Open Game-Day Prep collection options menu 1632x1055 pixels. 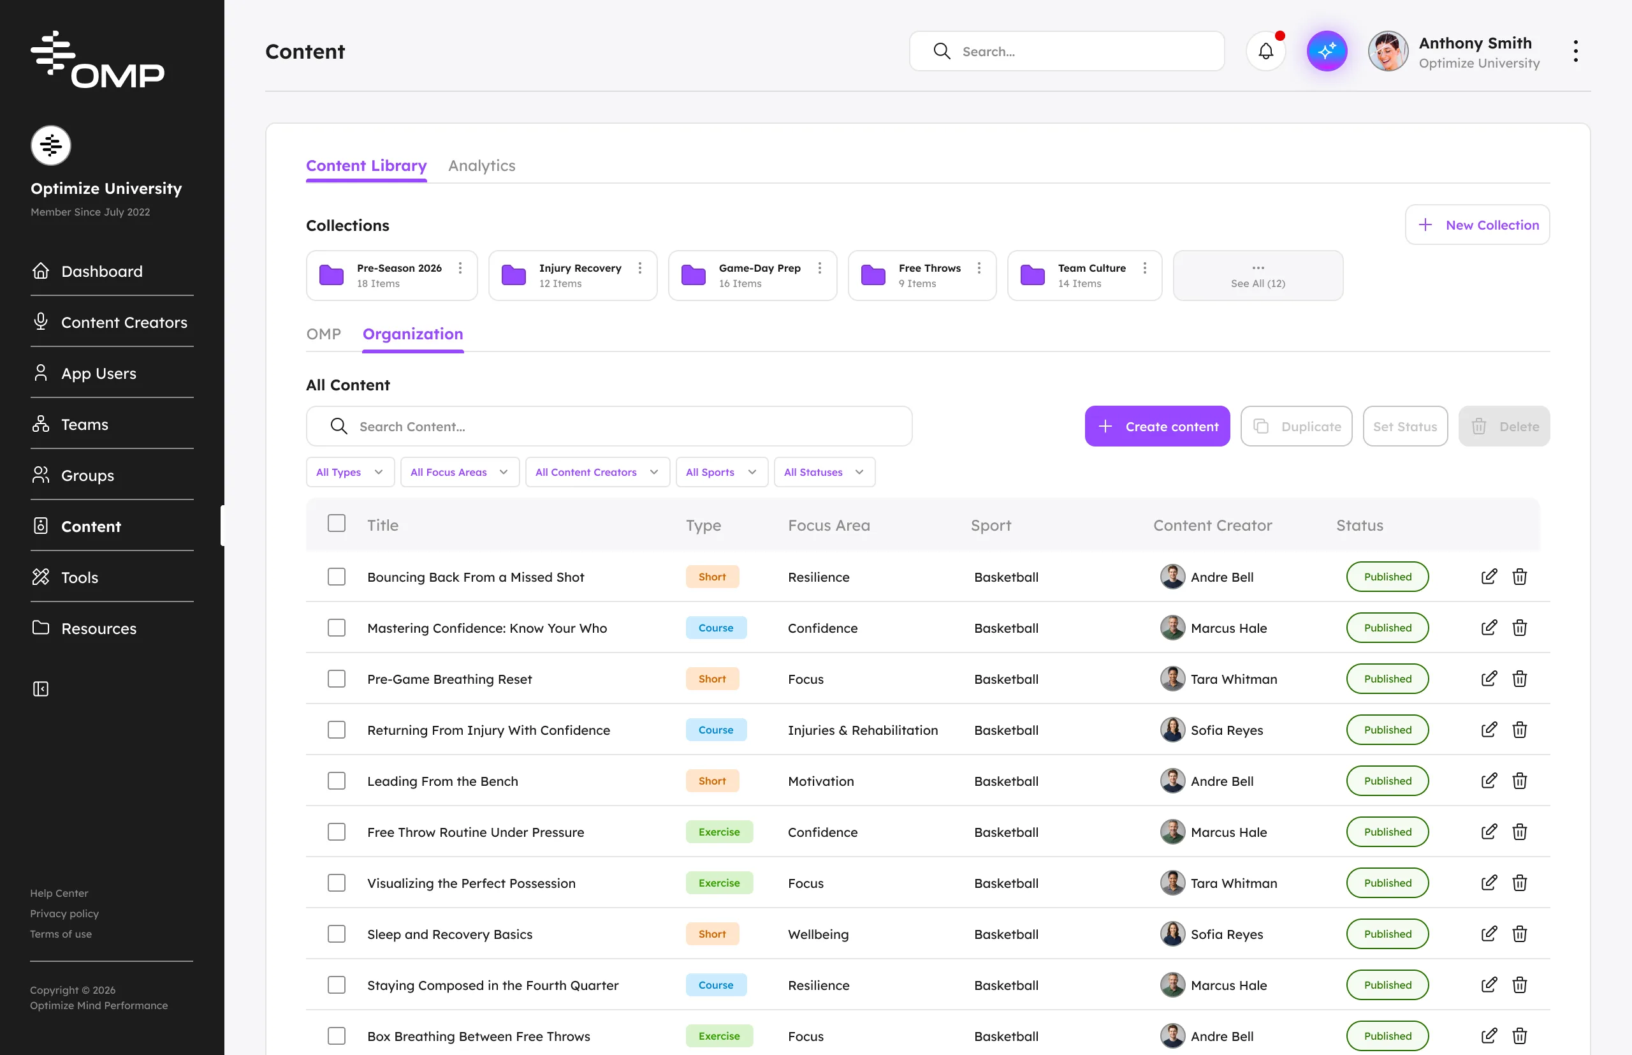click(x=819, y=268)
